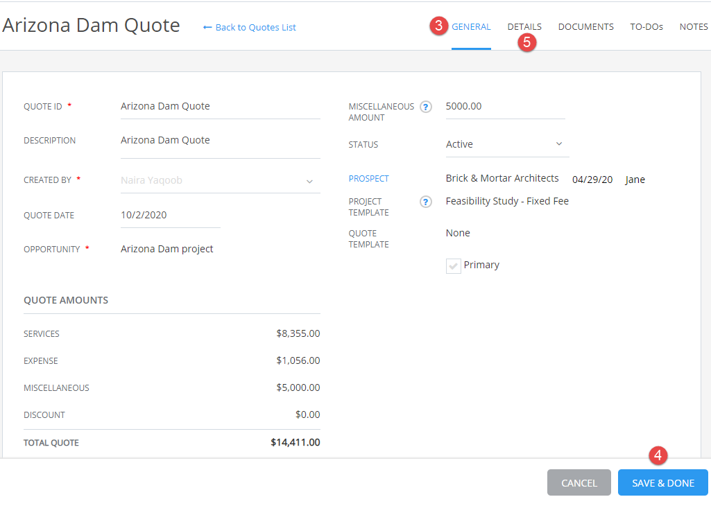The width and height of the screenshot is (711, 506).
Task: Select the Miscellaneous amount $5,000.00
Action: pyautogui.click(x=298, y=387)
